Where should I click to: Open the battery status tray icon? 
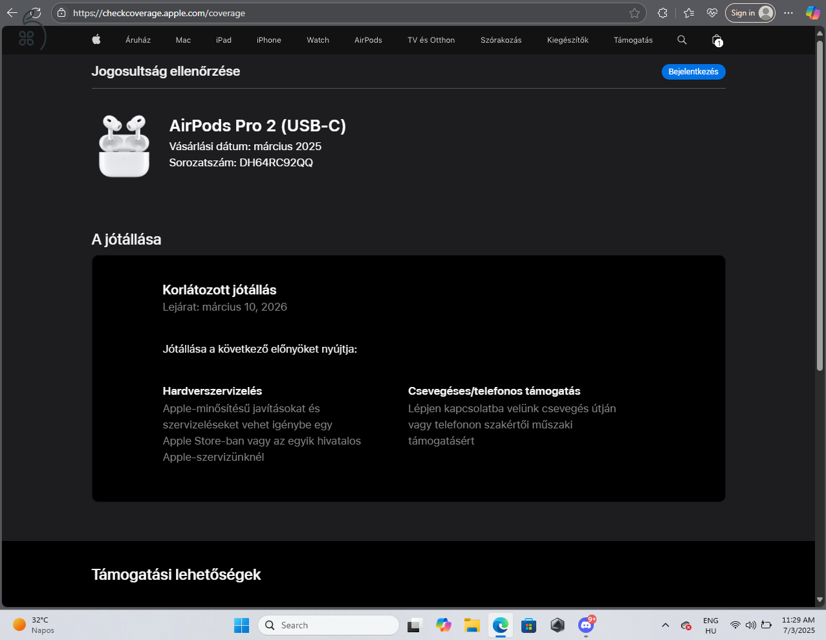pos(766,625)
